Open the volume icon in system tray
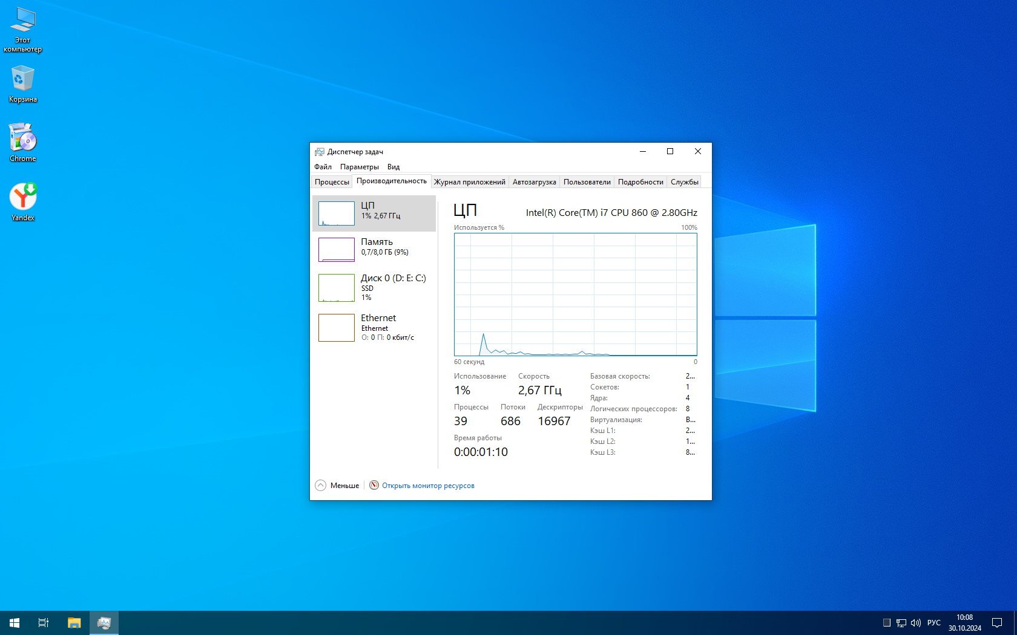This screenshot has width=1017, height=635. tap(916, 623)
